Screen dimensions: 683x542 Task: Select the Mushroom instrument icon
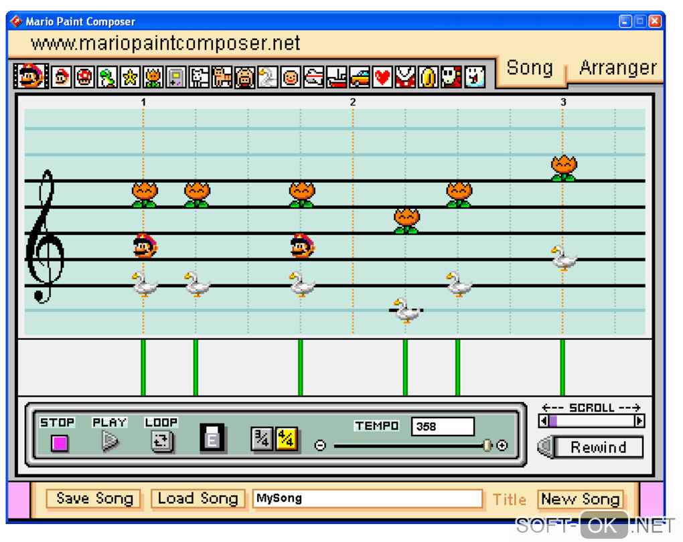point(84,78)
